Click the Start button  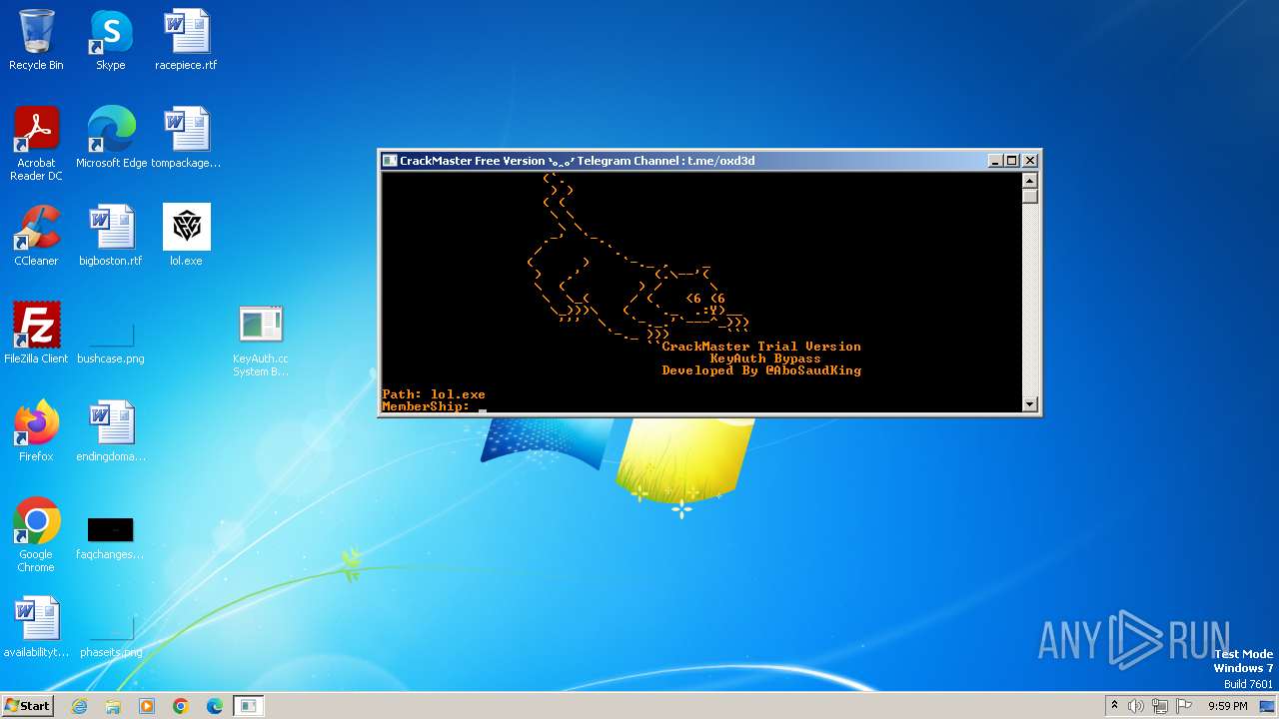(27, 706)
